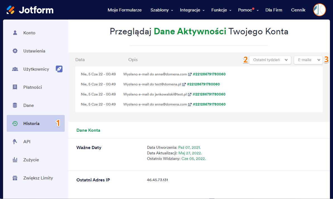
Task: Click the Dane database icon
Action: (x=15, y=105)
